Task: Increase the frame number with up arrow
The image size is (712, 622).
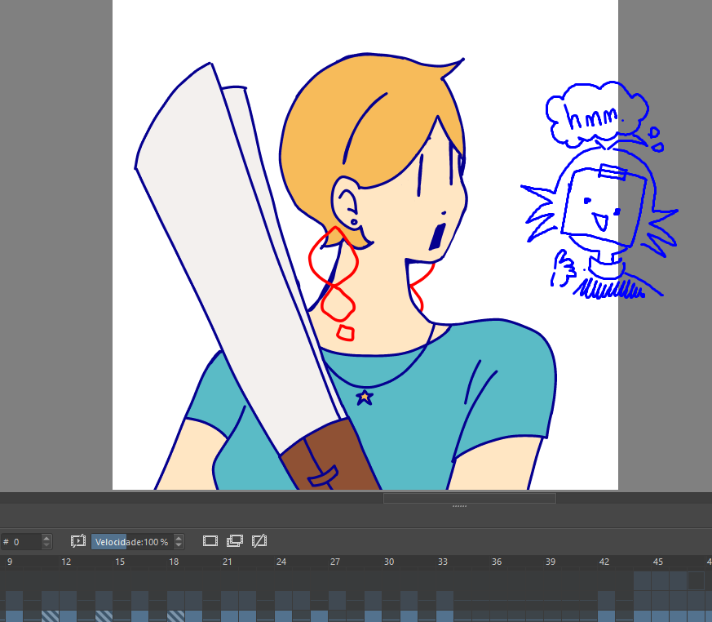Action: click(46, 538)
